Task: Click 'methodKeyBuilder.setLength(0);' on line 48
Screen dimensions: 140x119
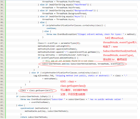Action: pos(54,46)
